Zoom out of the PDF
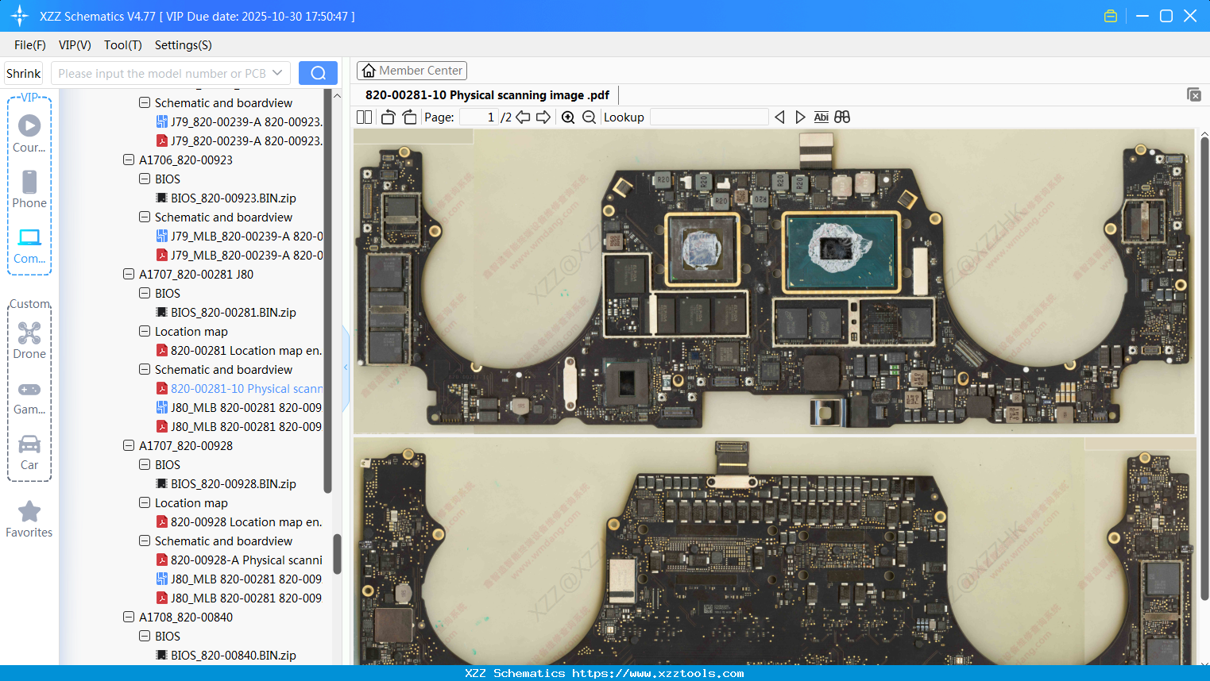Screen dimensions: 1210x681 [589, 117]
